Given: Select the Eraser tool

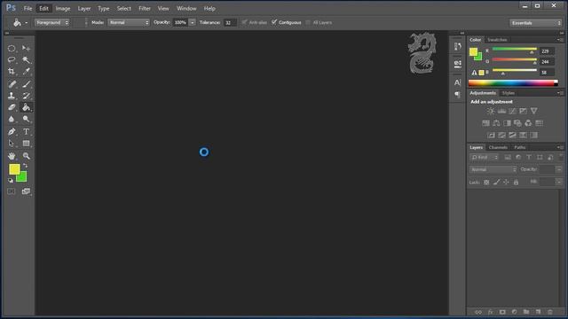Looking at the screenshot, I should pyautogui.click(x=12, y=107).
